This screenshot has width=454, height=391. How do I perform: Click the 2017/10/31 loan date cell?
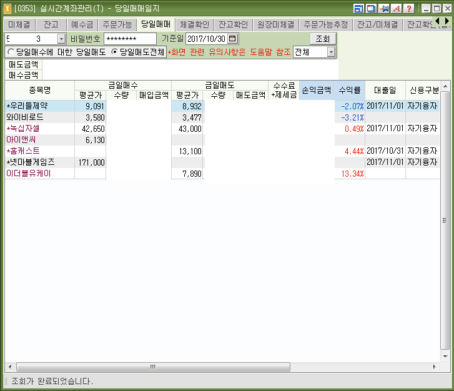point(385,151)
